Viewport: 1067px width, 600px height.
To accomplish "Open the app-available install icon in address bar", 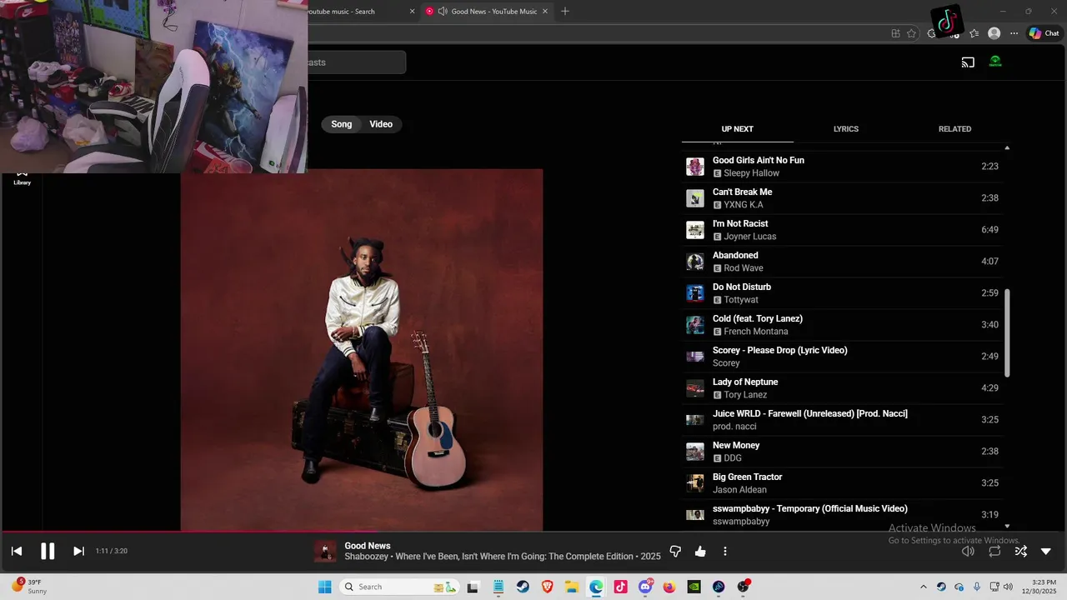I will click(x=895, y=33).
